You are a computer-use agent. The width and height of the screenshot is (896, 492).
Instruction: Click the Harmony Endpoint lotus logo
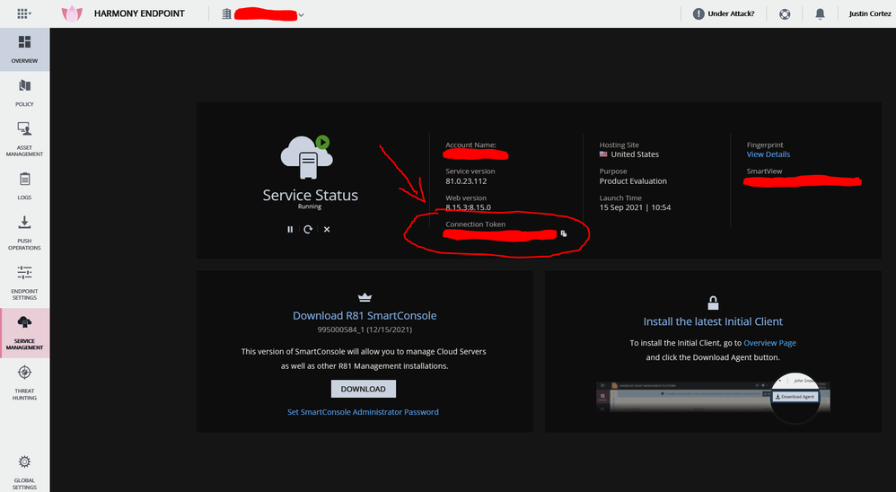tap(72, 13)
